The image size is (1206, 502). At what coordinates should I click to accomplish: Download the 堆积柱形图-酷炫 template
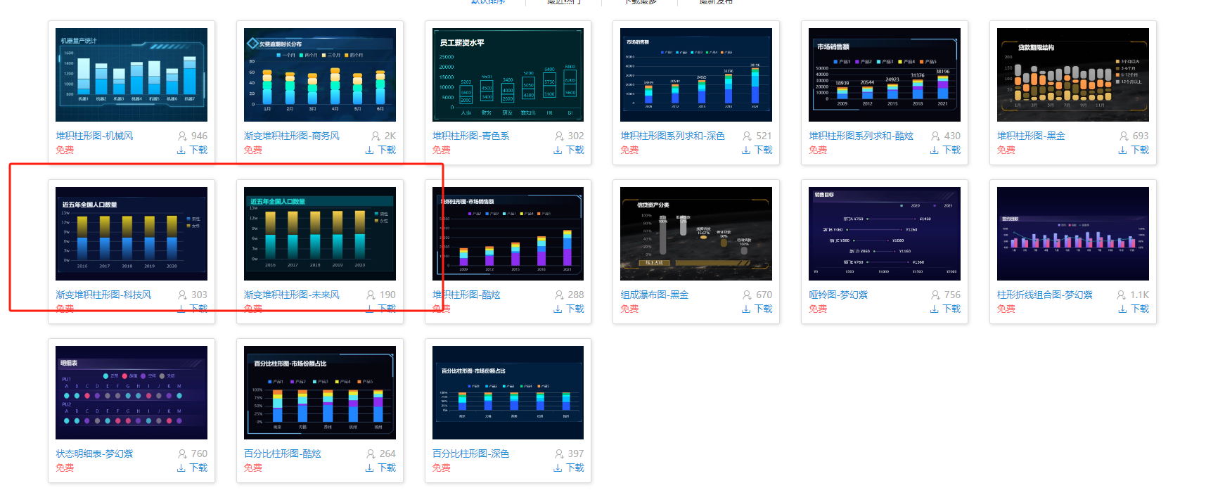pos(568,309)
